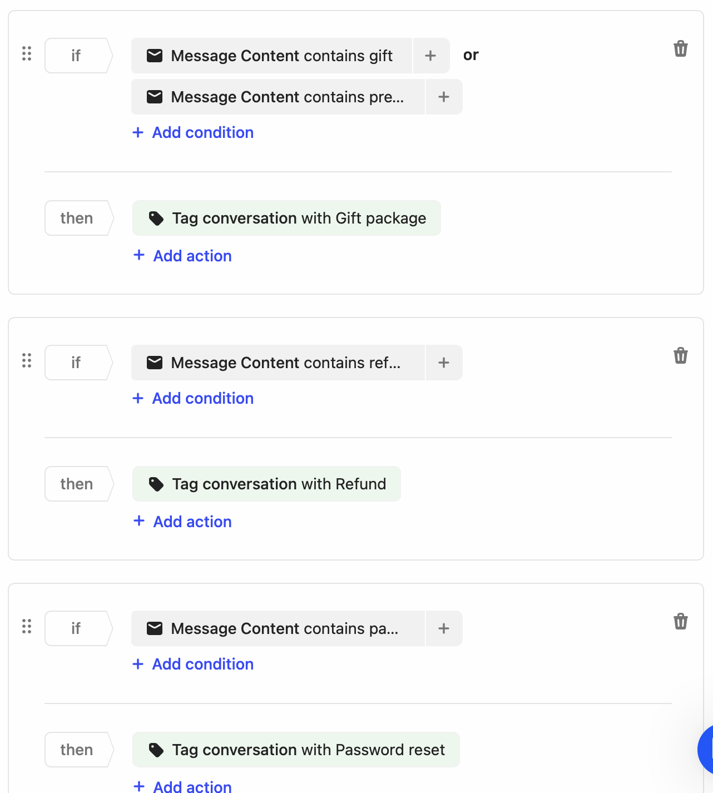Delete the Password reset rule with trash icon
The width and height of the screenshot is (713, 793).
coord(680,622)
